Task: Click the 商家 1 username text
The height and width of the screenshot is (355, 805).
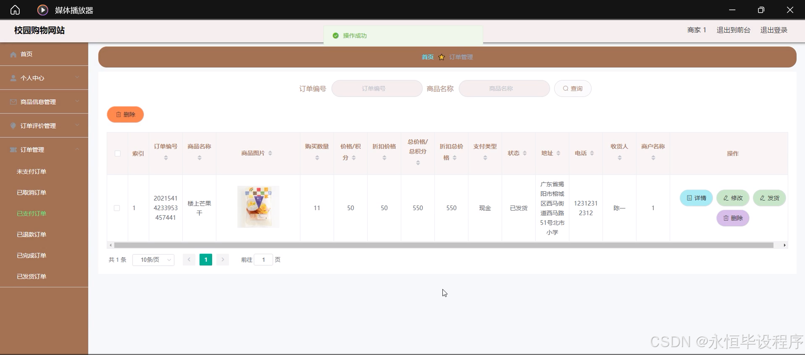Action: point(697,30)
